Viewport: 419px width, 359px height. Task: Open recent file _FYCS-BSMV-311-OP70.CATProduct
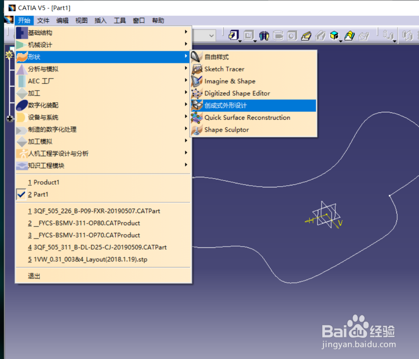103,235
